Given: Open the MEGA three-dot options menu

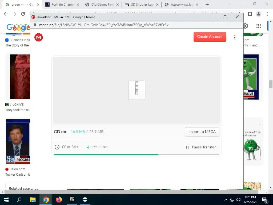Looking at the screenshot, I should pyautogui.click(x=235, y=37).
